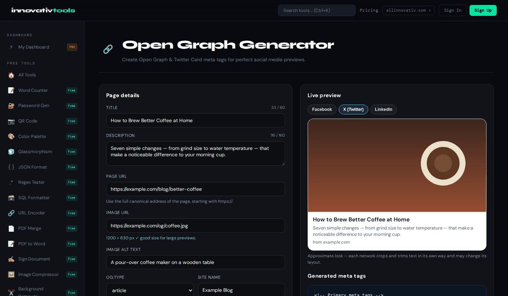This screenshot has height=296, width=508.
Task: Click the Live preview heading
Action: tap(324, 95)
